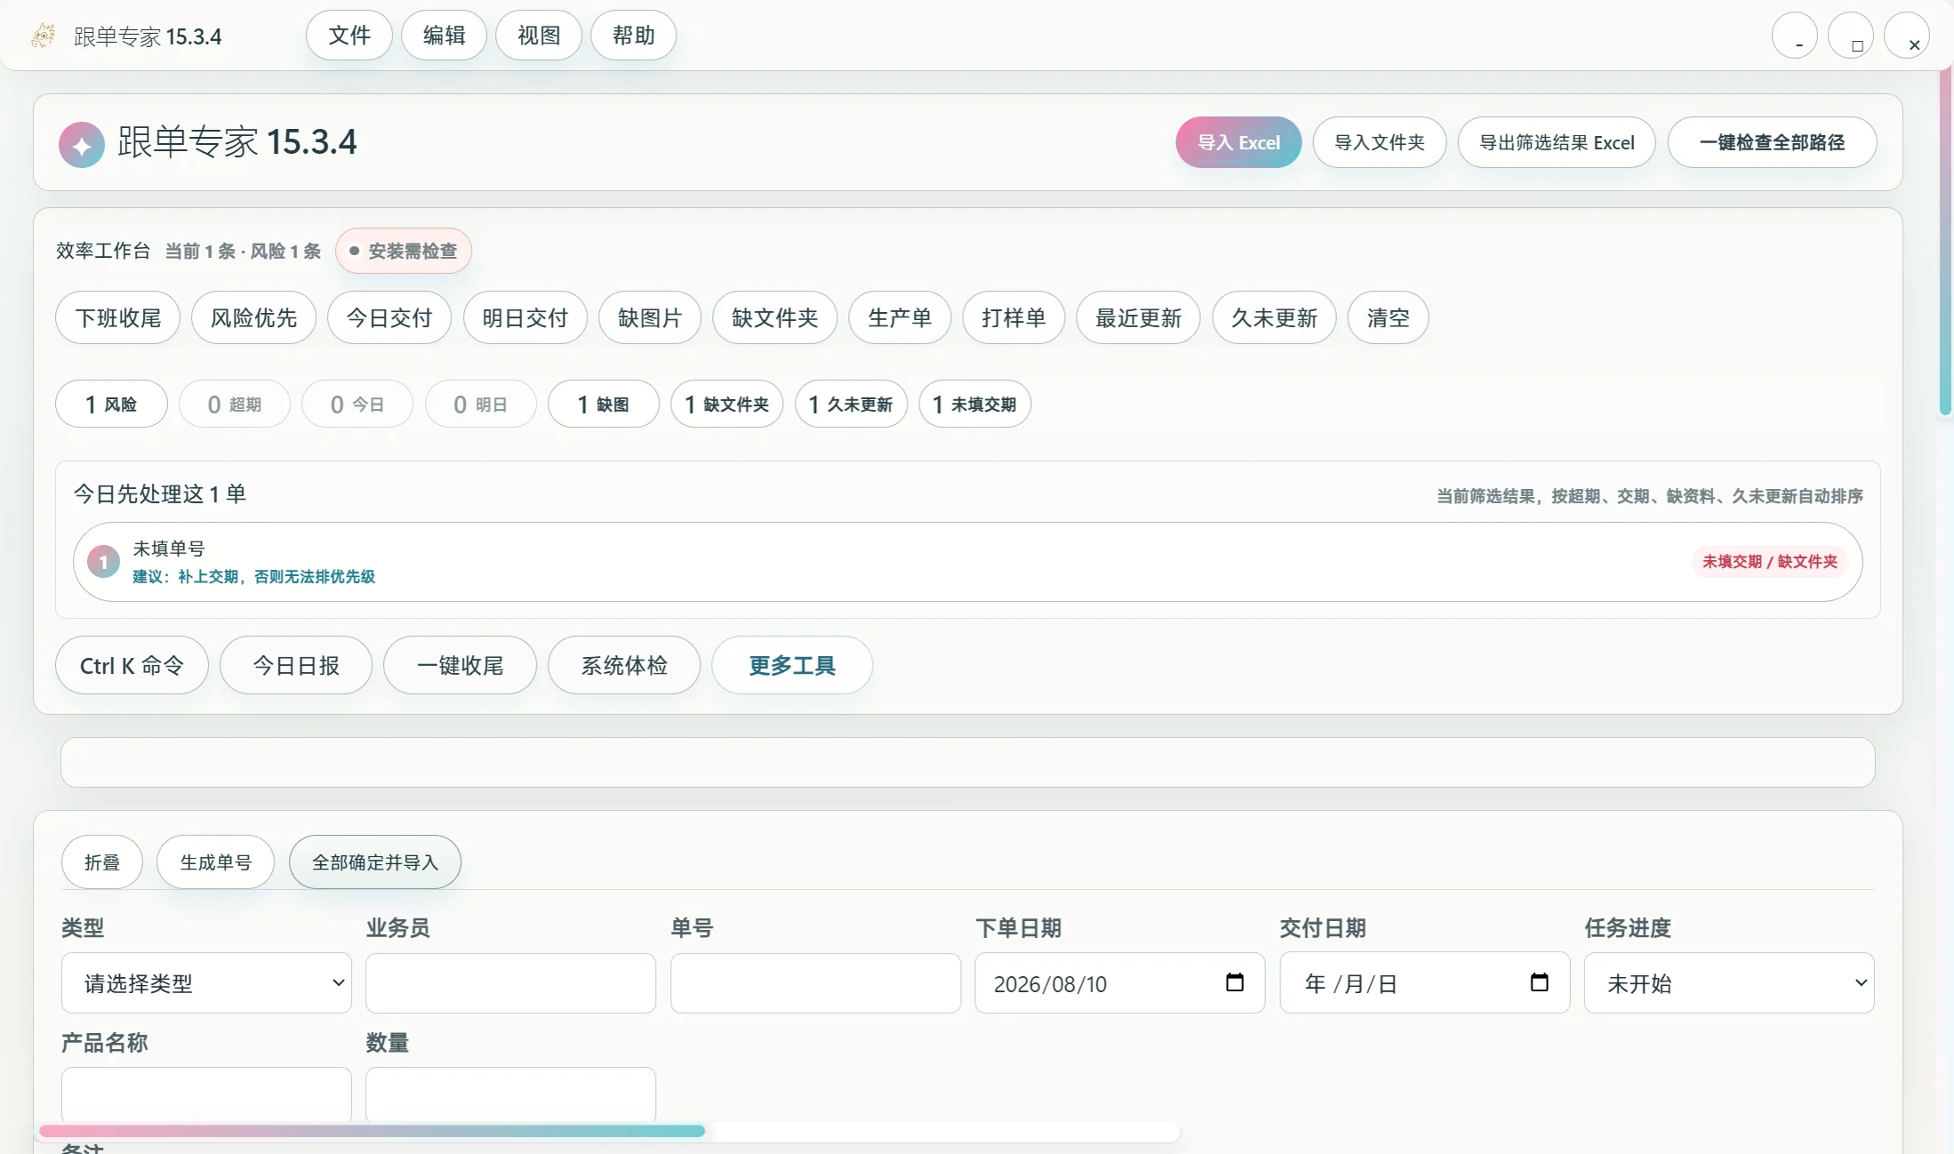
Task: Click the horizontal gradient scrollbar thumb
Action: [372, 1131]
